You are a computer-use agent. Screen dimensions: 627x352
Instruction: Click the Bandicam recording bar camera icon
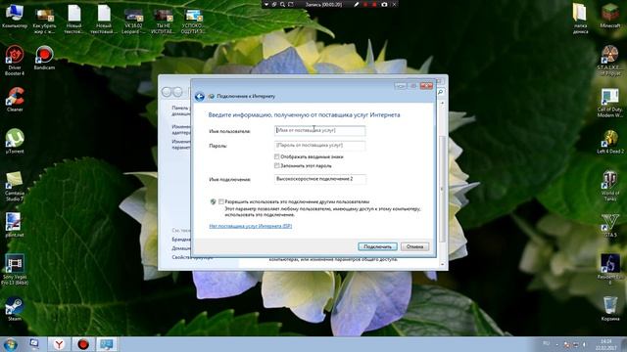point(384,4)
